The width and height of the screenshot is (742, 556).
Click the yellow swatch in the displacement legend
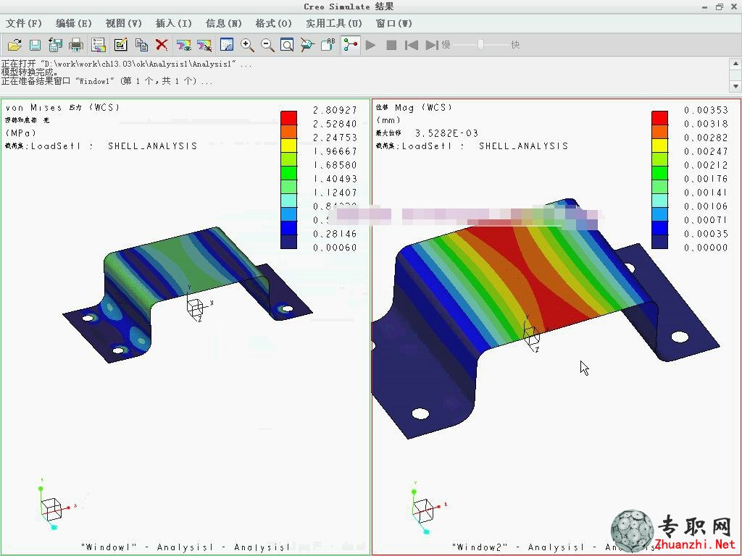(659, 145)
